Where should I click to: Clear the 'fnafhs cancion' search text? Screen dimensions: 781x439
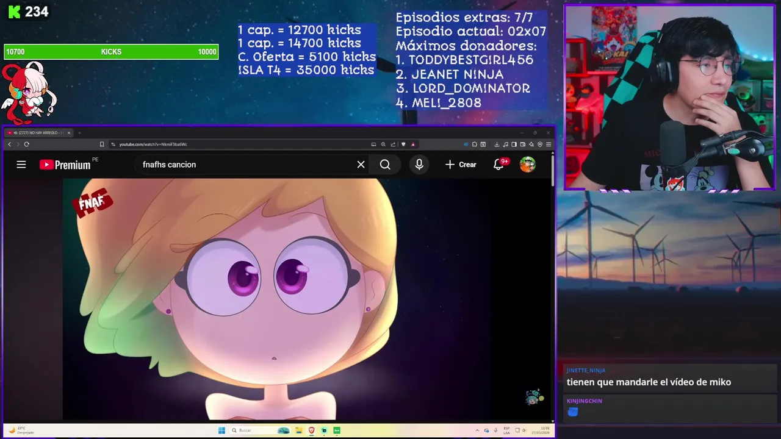361,165
